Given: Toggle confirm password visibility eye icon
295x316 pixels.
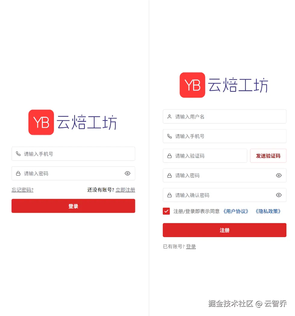Looking at the screenshot, I should 279,195.
